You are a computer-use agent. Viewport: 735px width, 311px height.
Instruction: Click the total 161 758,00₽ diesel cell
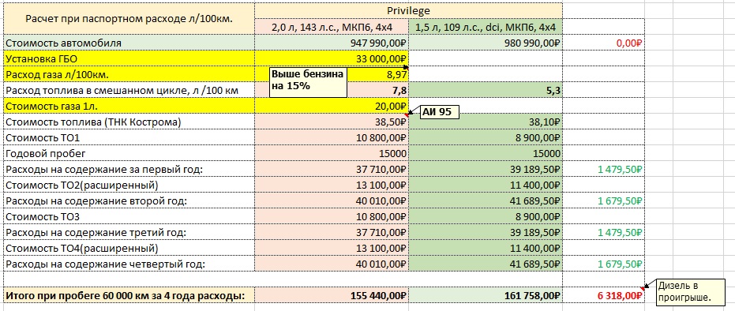(x=486, y=295)
